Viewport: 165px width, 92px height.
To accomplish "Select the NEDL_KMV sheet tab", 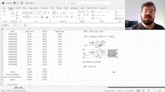I will [19, 87].
